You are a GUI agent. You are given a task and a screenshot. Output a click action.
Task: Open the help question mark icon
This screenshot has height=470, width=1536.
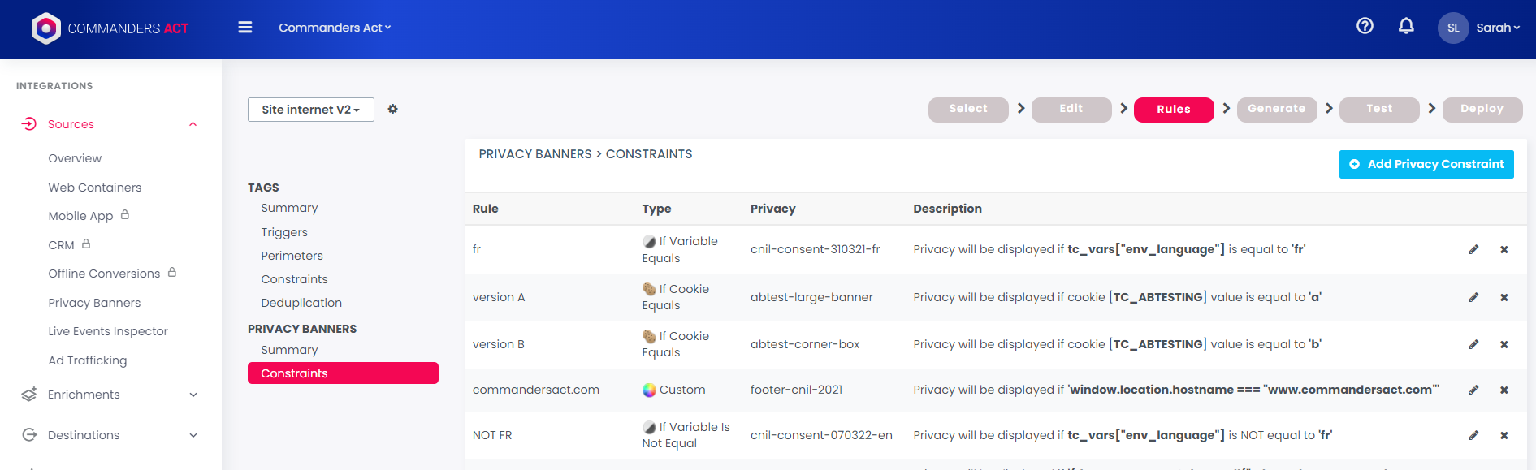(1365, 26)
